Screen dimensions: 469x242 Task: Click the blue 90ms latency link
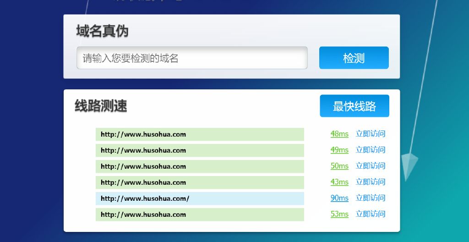click(x=339, y=198)
